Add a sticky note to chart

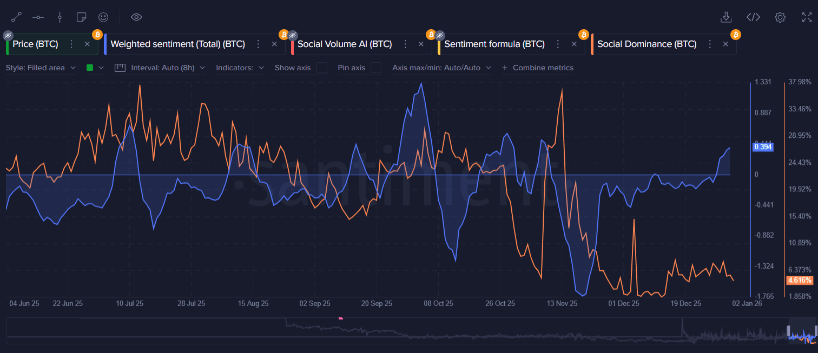tap(82, 17)
